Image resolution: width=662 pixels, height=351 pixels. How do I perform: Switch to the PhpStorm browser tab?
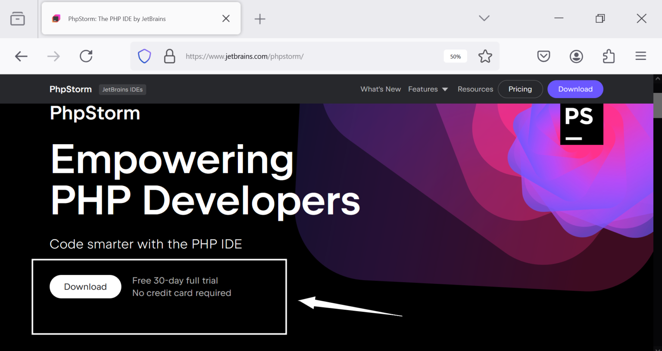129,18
